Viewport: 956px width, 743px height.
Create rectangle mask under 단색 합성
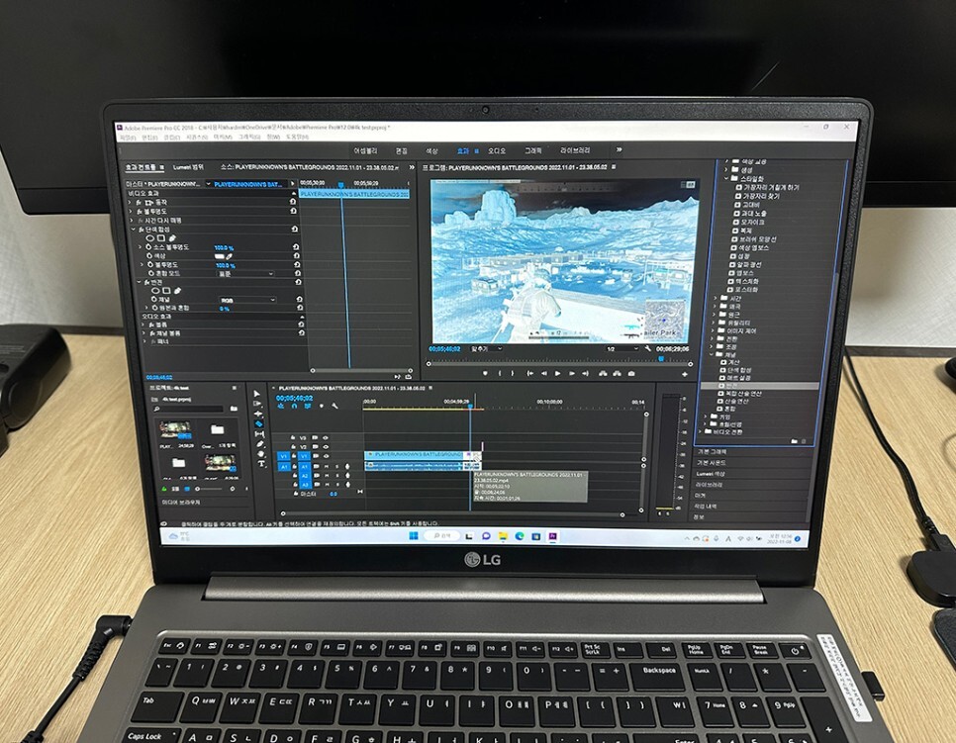click(161, 238)
